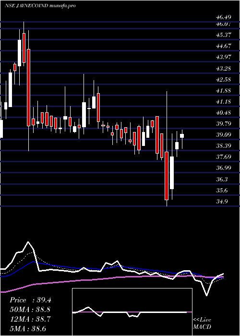The height and width of the screenshot is (336, 240).
Task: Click the 44.67 price axis label
Action: click(224, 46)
